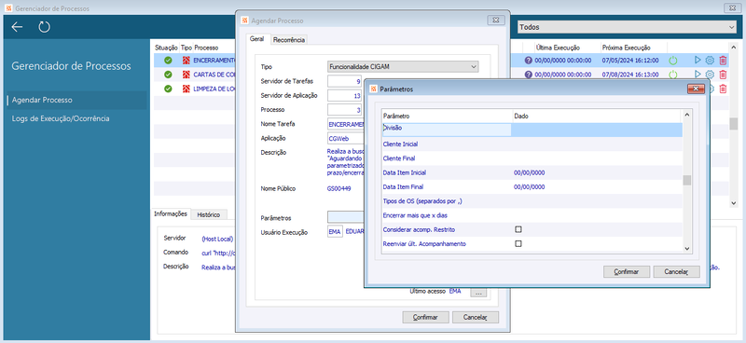Click question mark icon beside 07/08/2024 row
Viewport: 746px width, 343px height.
point(528,75)
